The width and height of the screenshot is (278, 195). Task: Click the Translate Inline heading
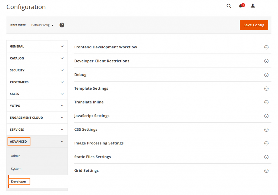coord(89,102)
